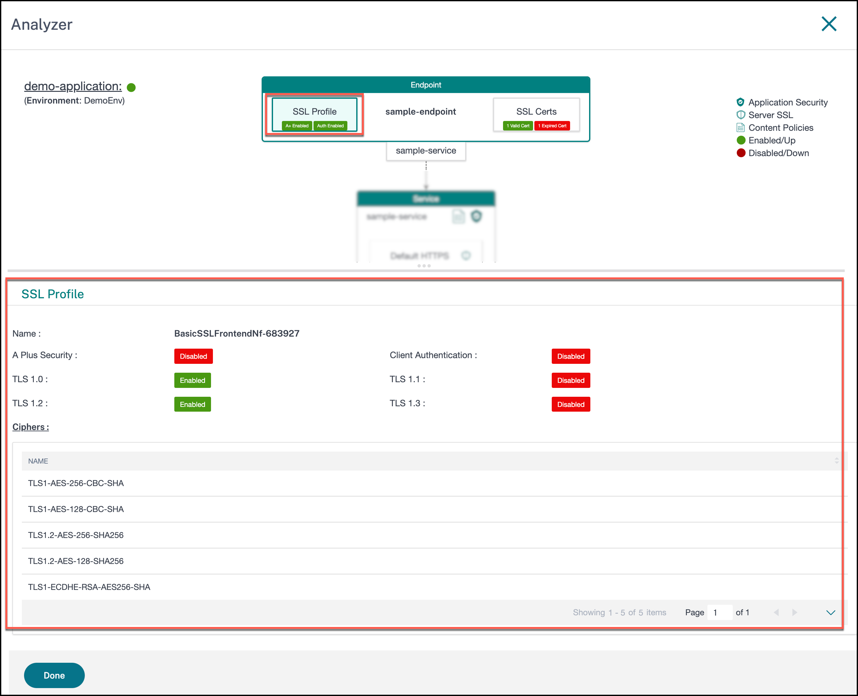
Task: Sort ciphers by the NAME column header
Action: point(38,461)
